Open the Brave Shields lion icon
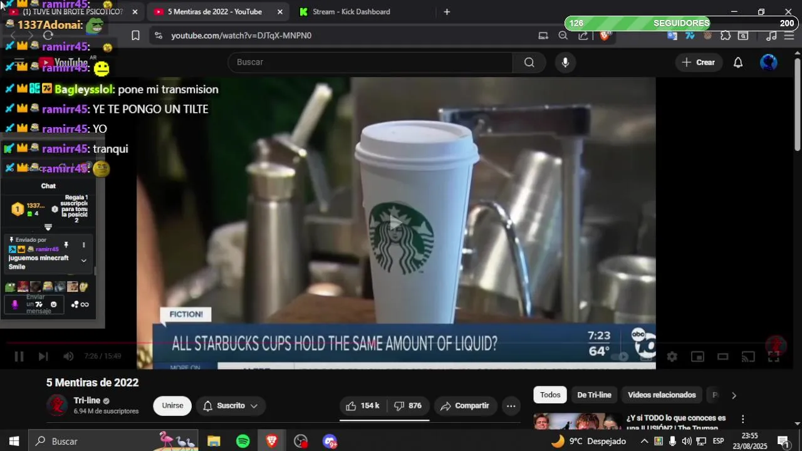 pyautogui.click(x=605, y=36)
